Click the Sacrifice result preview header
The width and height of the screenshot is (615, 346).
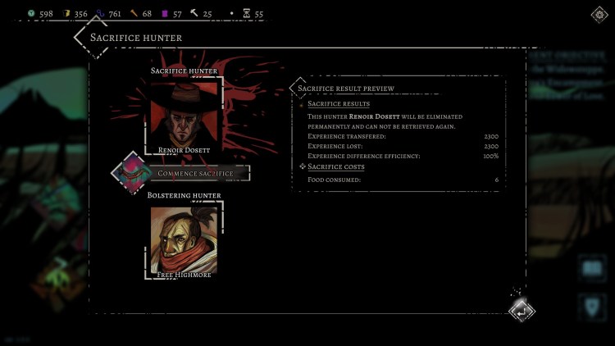345,89
